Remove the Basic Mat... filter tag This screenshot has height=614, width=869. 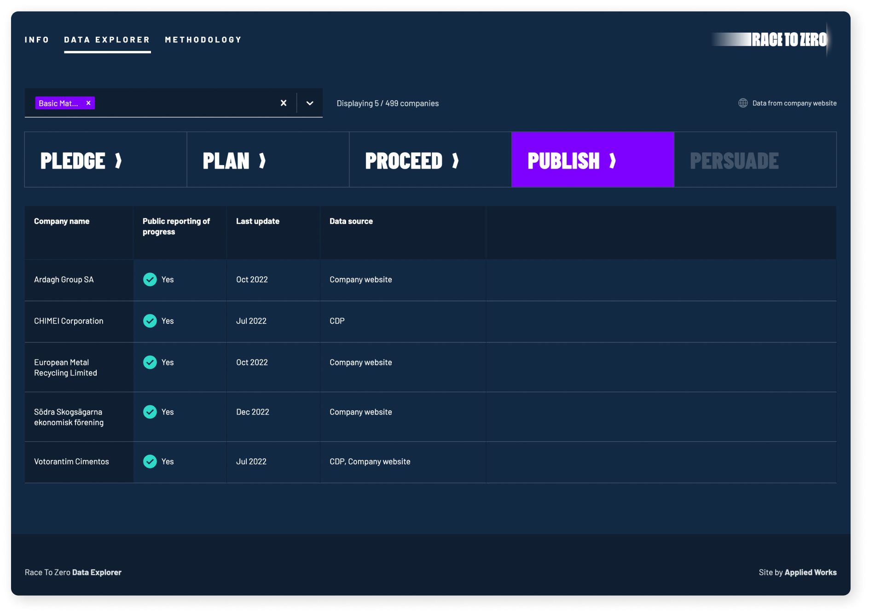88,103
